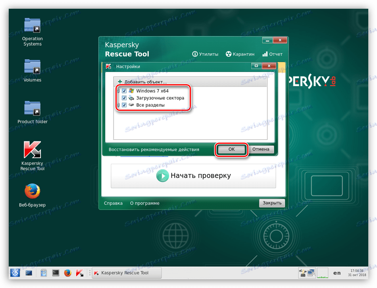
Task: Open the Карантин section
Action: 240,54
